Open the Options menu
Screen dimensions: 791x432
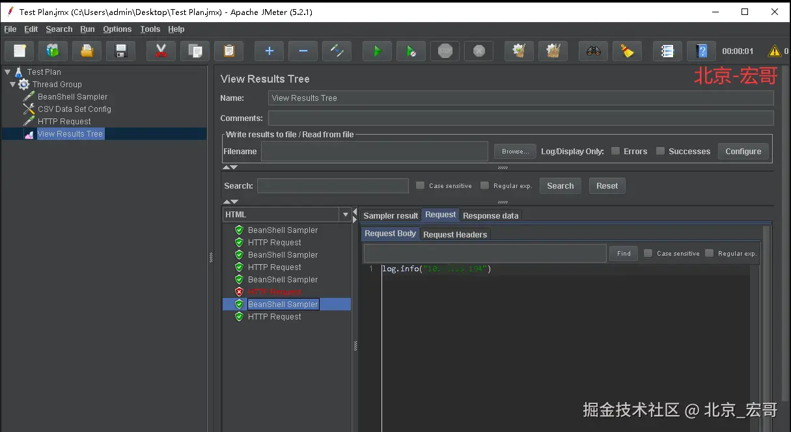point(117,29)
